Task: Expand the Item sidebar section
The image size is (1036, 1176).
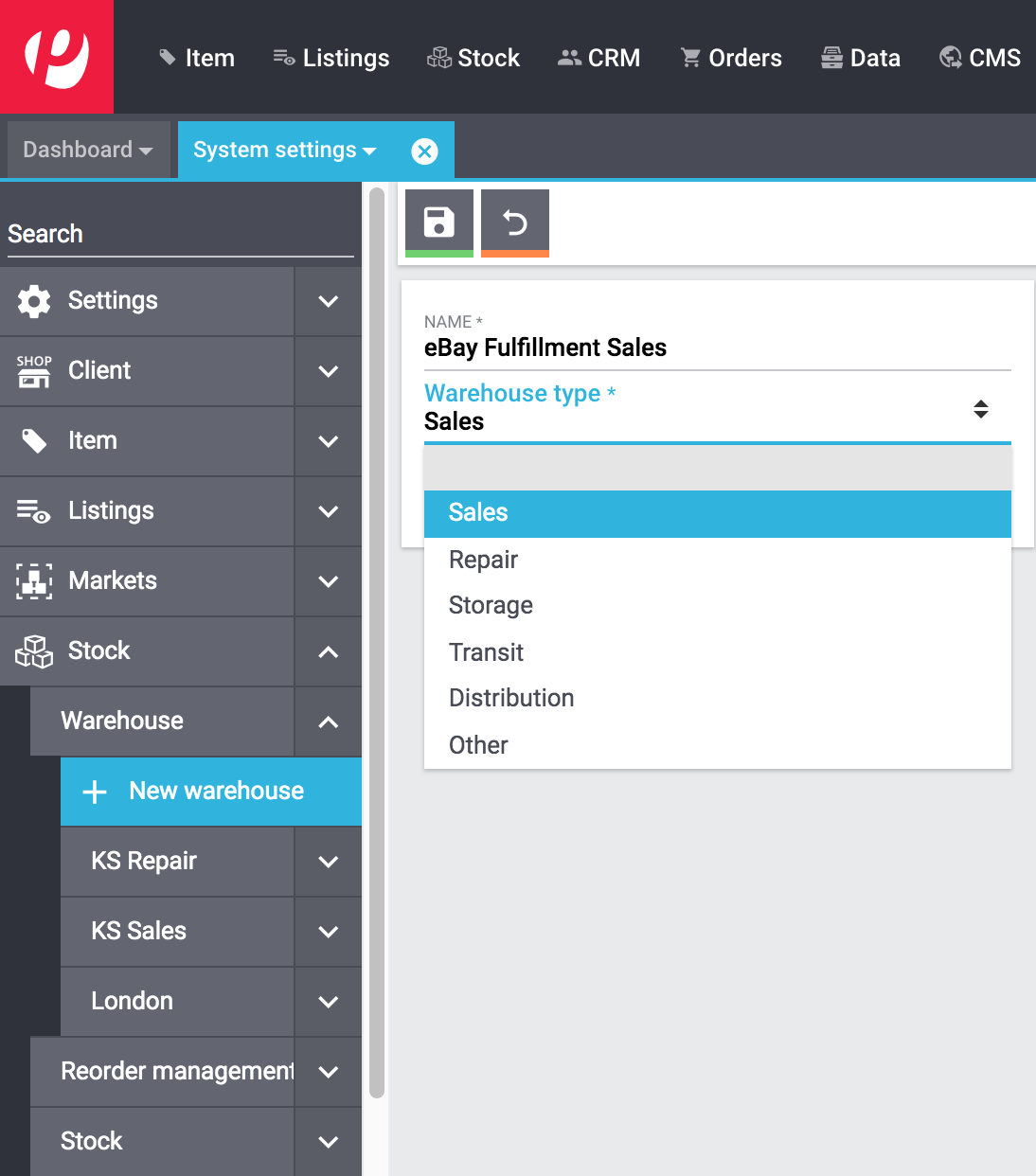Action: [x=329, y=441]
